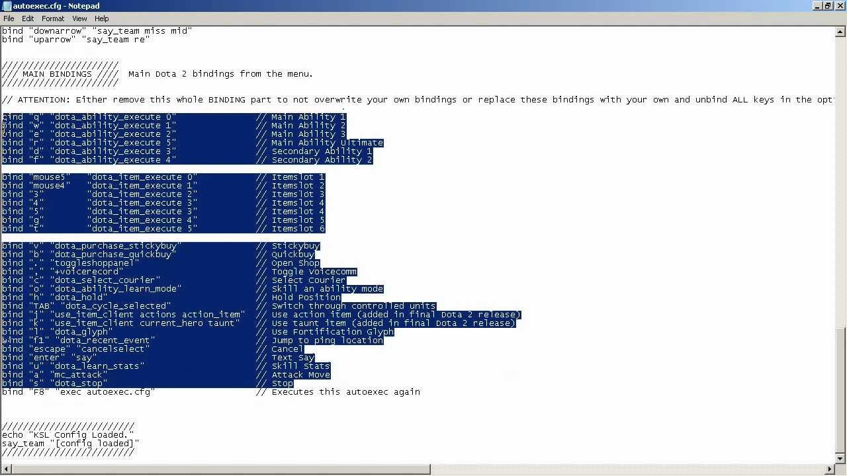Click the vertical scrollbar thumb
The height and width of the screenshot is (476, 847).
(x=841, y=389)
